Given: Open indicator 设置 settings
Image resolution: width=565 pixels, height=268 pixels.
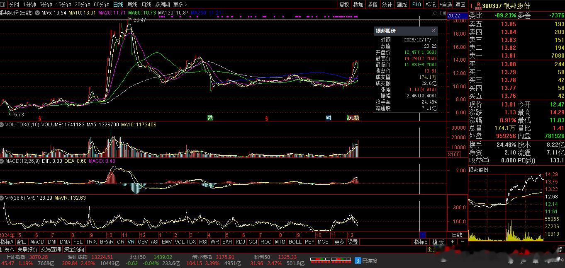Looking at the screenshot, I should coord(353,242).
